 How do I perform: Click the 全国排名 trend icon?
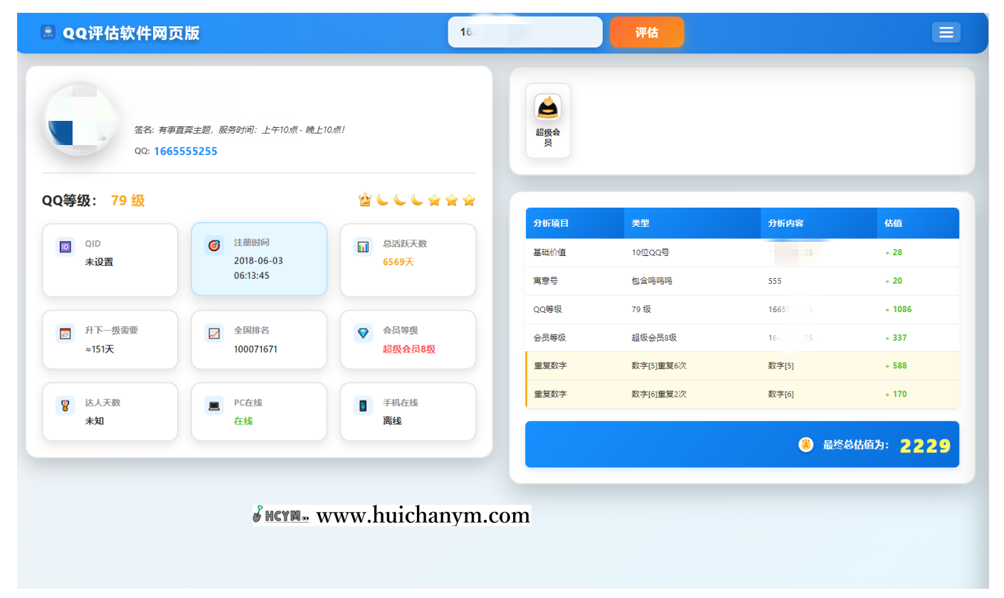click(x=214, y=333)
